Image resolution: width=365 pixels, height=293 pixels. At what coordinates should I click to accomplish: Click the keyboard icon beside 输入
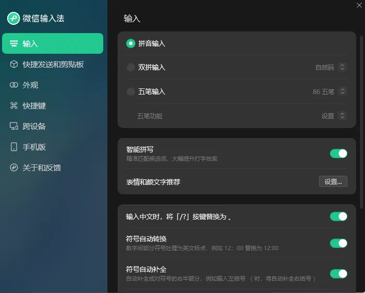(14, 43)
